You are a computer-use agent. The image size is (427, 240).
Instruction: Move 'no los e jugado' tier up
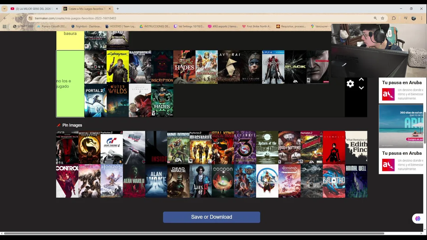point(361,80)
